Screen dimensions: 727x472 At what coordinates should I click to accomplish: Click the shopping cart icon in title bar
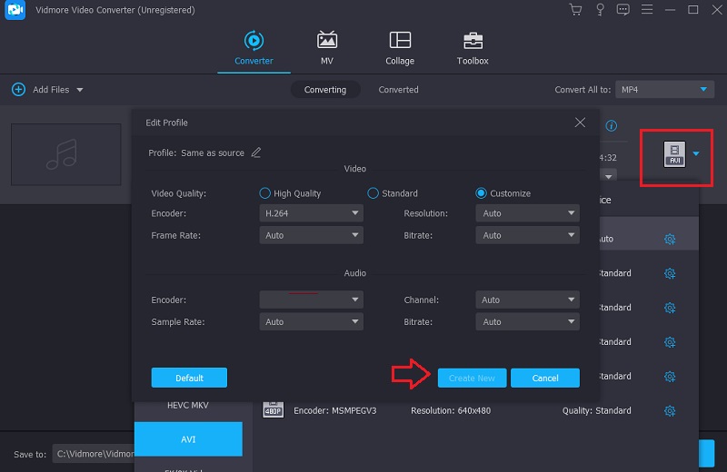(575, 10)
